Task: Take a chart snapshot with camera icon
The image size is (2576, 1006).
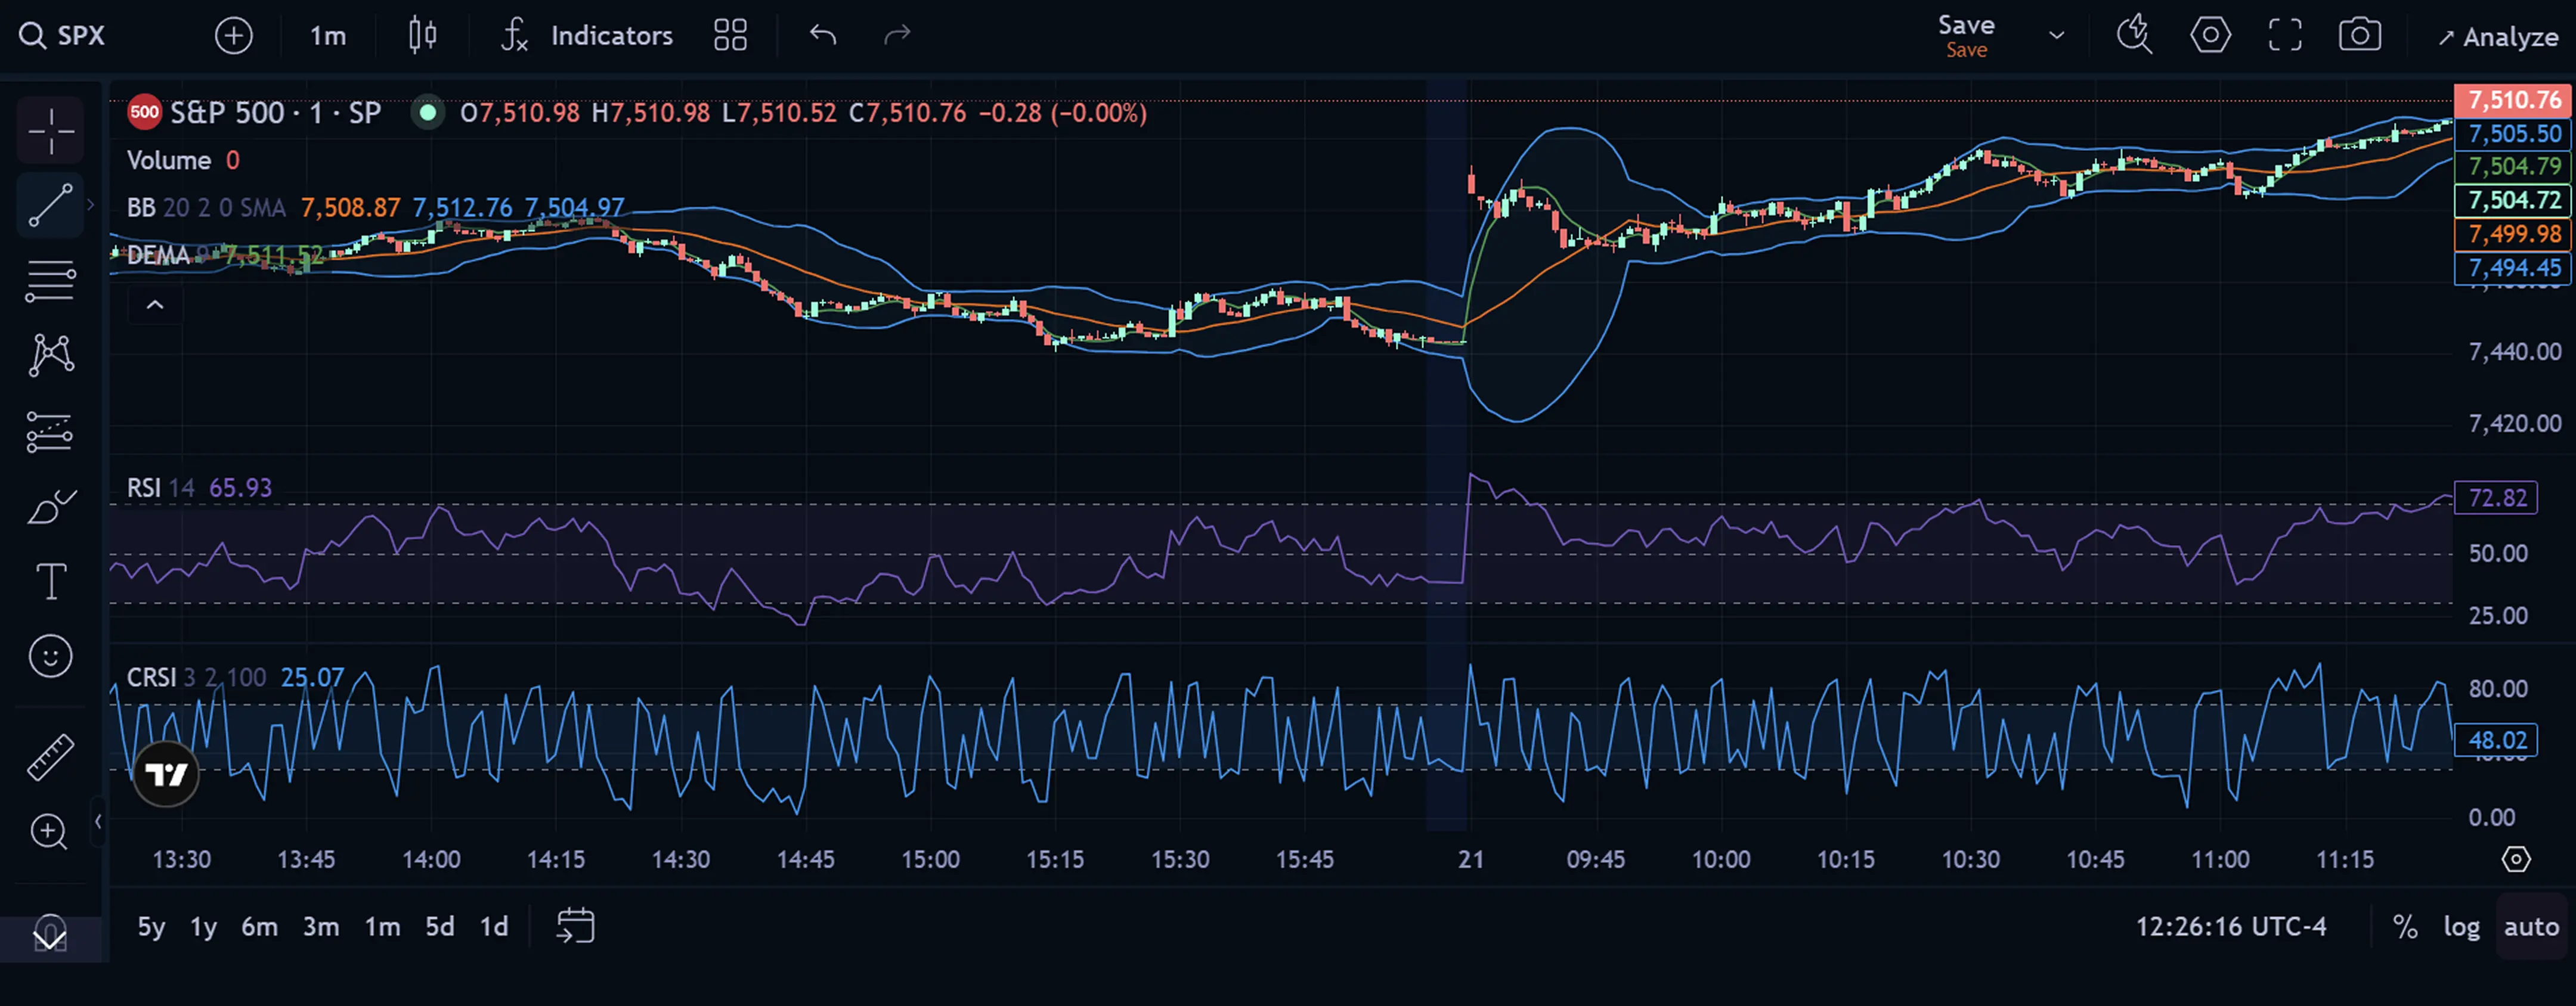Action: [x=2360, y=36]
